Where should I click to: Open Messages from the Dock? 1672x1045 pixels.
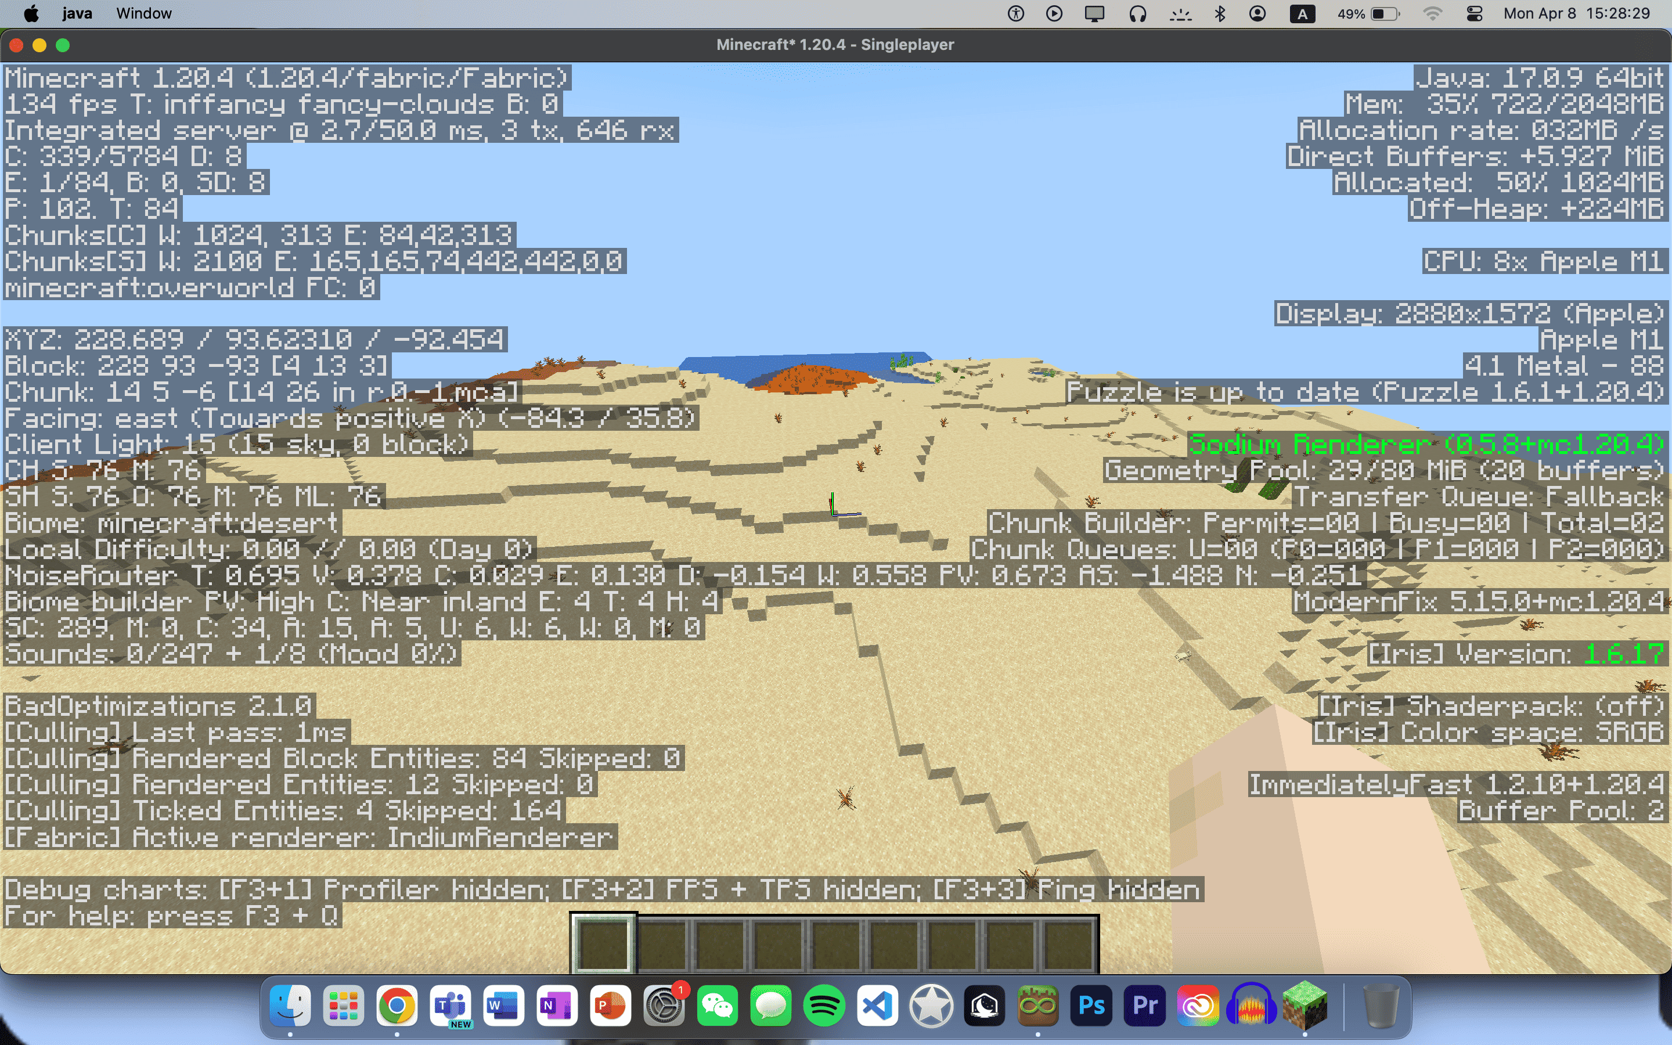click(x=771, y=1006)
